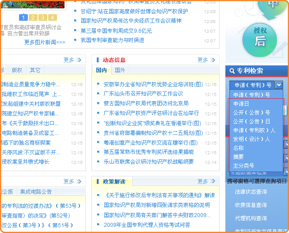289x233 pixels.
Task: Open 改公报(第3号)》(第51号) item
Action: point(37,225)
